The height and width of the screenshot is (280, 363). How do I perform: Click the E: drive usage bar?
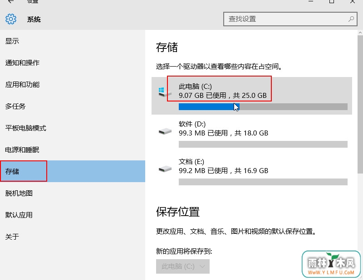[x=263, y=182]
